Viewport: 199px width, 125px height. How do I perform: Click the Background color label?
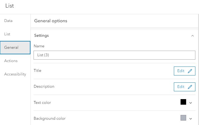click(x=49, y=118)
